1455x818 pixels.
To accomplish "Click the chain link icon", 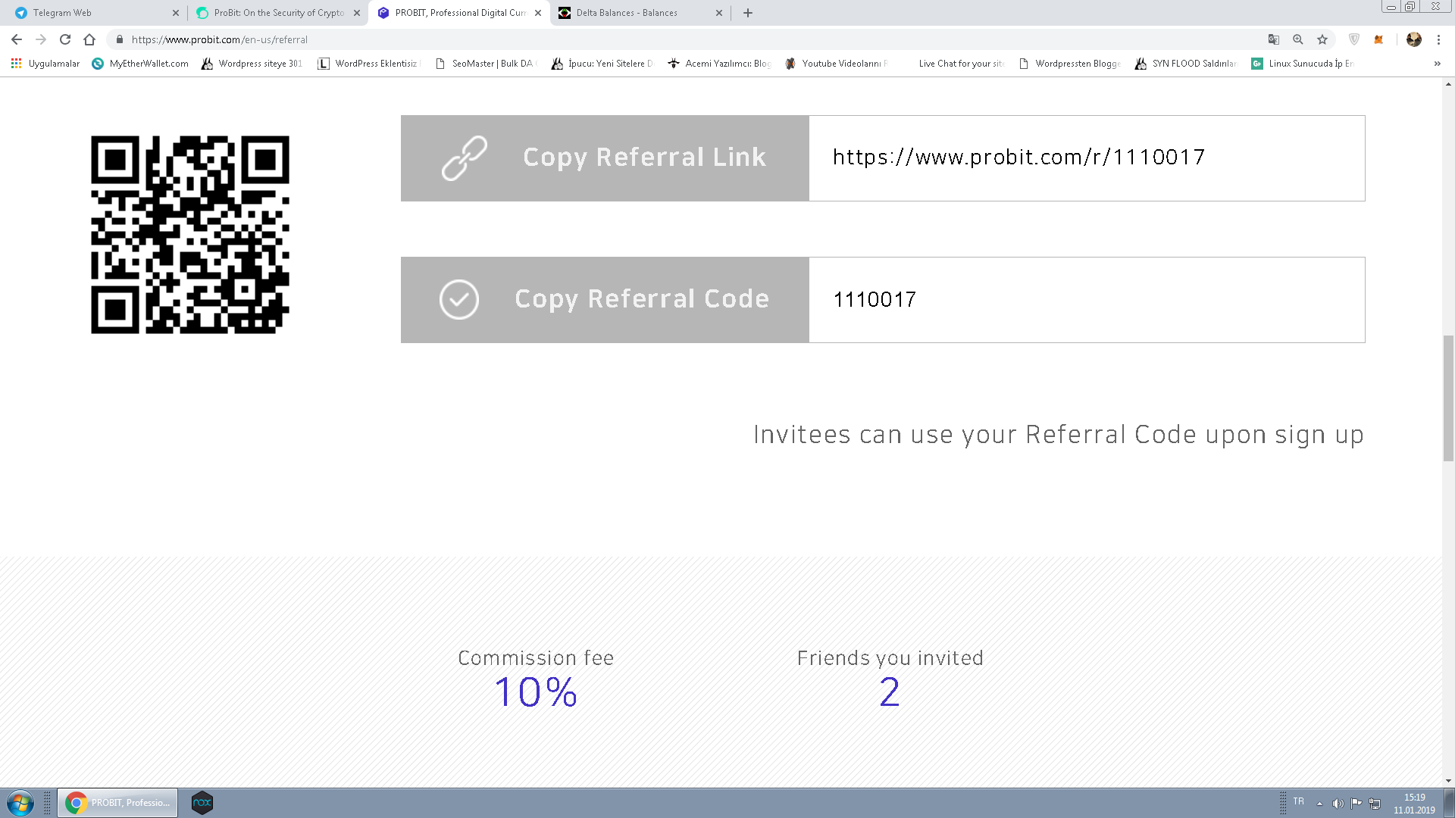I will tap(465, 158).
